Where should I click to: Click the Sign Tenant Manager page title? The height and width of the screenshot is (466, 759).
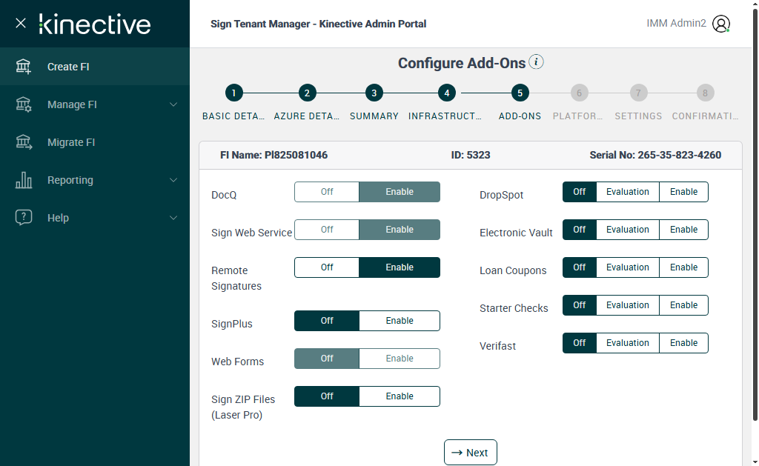pyautogui.click(x=319, y=24)
